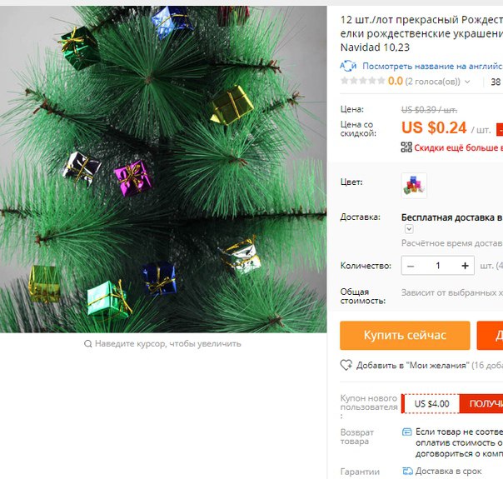Select the multicolor gift boxes color swatch
The width and height of the screenshot is (503, 479).
414,186
